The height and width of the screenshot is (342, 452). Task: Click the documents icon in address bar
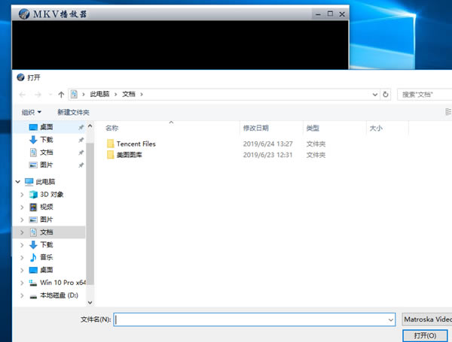pos(74,94)
